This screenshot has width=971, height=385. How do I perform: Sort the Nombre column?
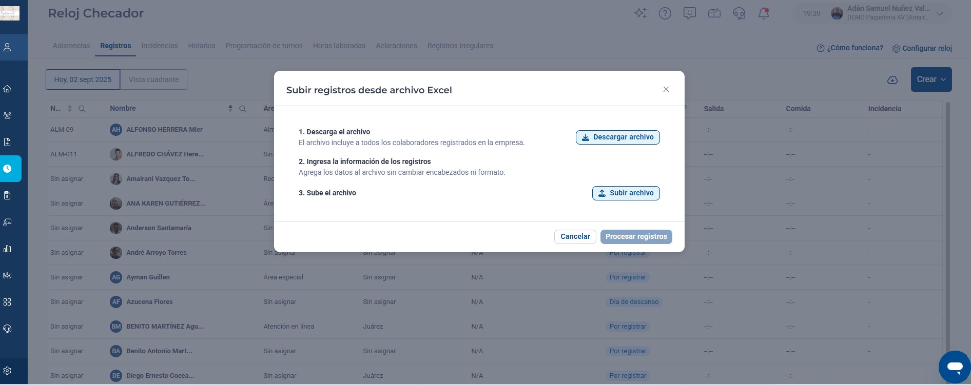point(230,109)
